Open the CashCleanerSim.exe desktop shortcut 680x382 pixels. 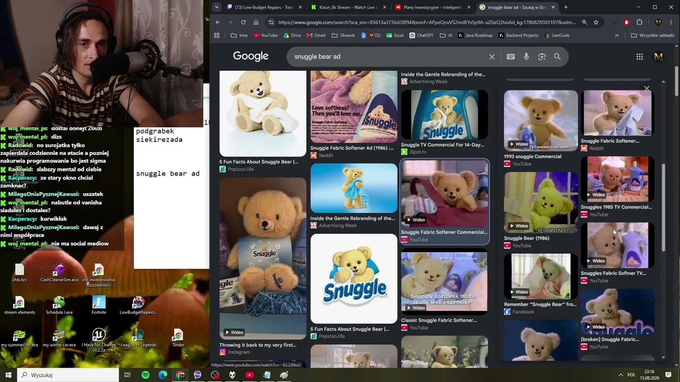59,273
